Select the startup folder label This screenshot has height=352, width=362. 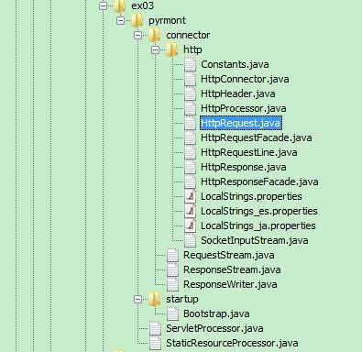pos(182,300)
